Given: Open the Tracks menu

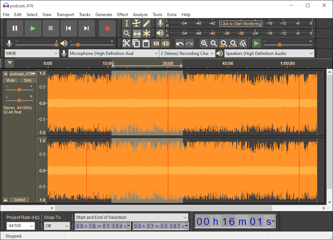Looking at the screenshot, I should [85, 15].
